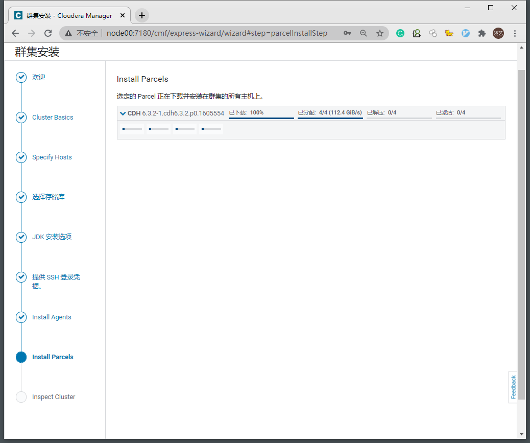
Task: Click Cluster Basics step check circle
Action: point(21,118)
